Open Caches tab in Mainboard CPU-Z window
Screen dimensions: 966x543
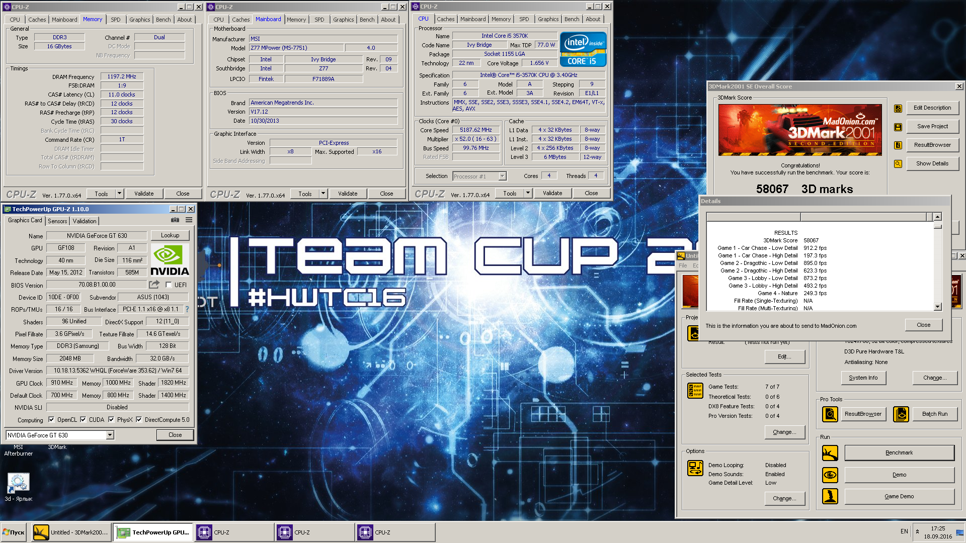tap(240, 20)
